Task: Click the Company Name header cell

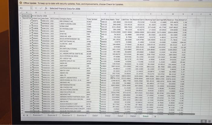Action: 73,19
